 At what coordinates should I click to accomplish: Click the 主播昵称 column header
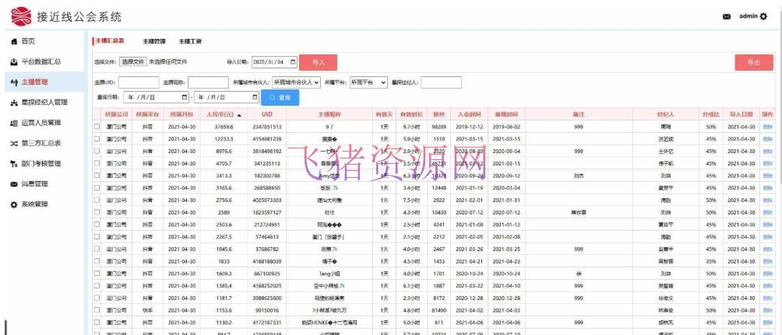[329, 114]
